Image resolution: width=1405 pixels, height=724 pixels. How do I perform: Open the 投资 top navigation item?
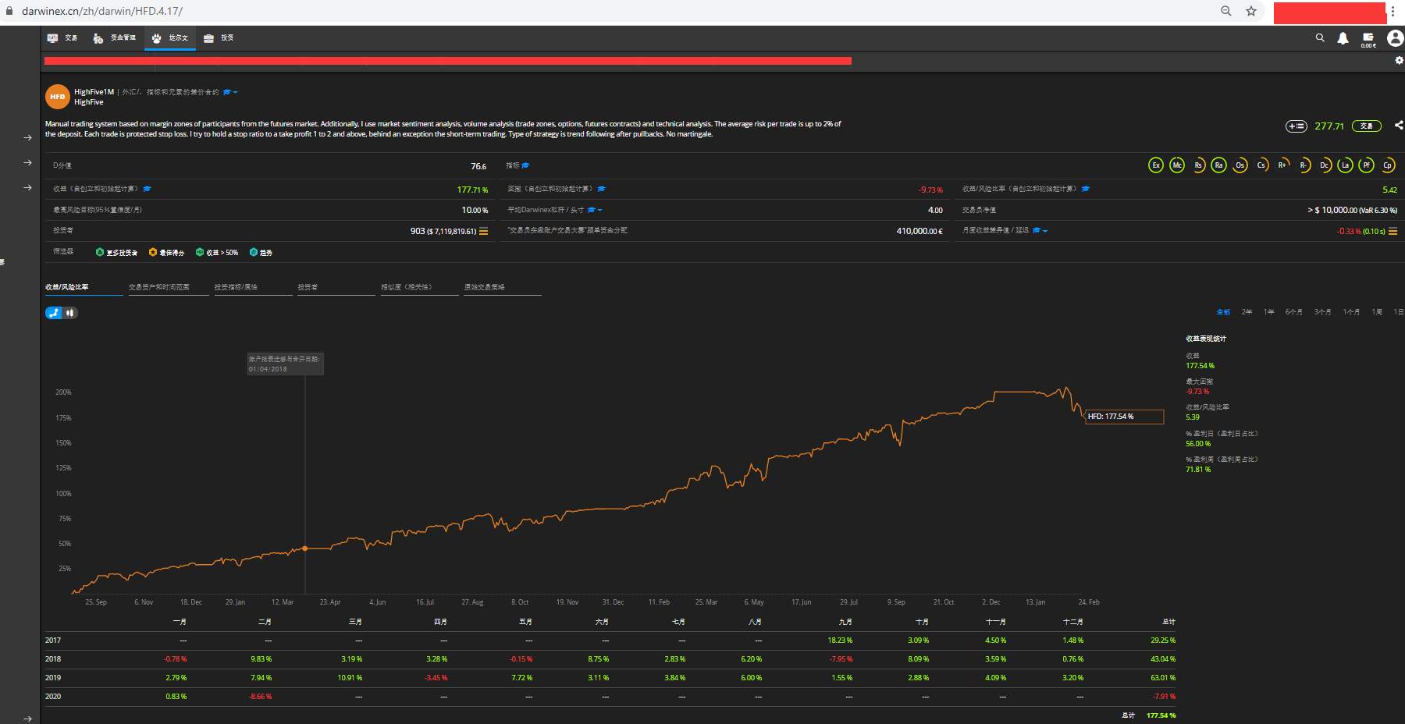pyautogui.click(x=219, y=37)
